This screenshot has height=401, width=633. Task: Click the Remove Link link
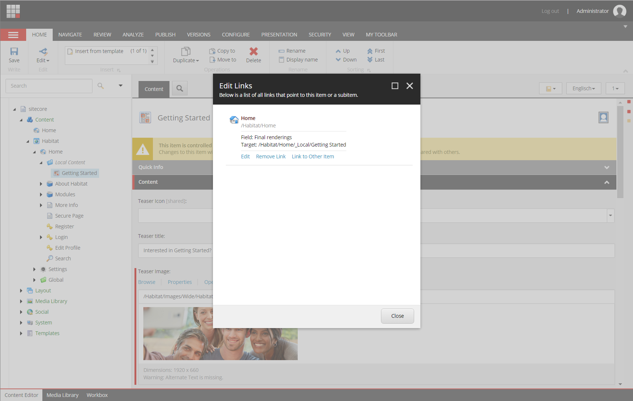coord(271,156)
